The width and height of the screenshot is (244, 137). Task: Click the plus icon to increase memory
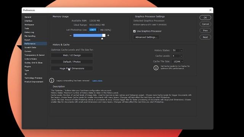coord(108,35)
